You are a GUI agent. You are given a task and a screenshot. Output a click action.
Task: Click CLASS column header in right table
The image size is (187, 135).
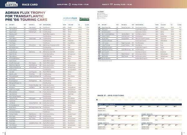tap(180, 25)
